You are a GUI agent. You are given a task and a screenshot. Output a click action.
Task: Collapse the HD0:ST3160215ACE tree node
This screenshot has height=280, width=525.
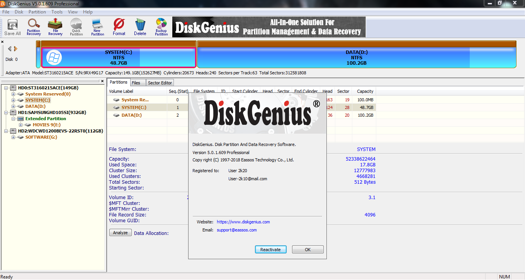pyautogui.click(x=7, y=88)
